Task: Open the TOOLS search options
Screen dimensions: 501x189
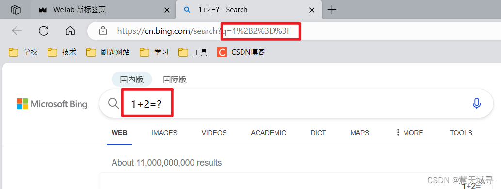Action: tap(461, 133)
